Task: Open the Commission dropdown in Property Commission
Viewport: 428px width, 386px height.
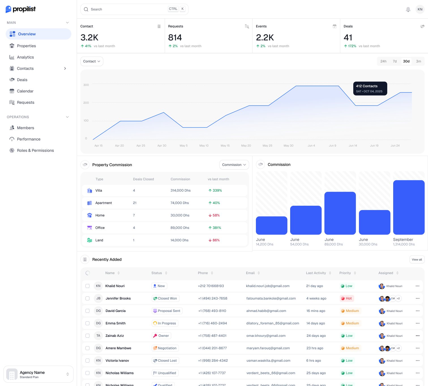Action: 234,165
